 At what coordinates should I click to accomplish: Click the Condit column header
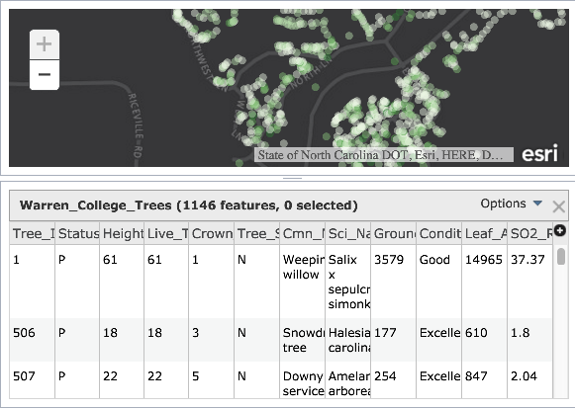pos(439,233)
